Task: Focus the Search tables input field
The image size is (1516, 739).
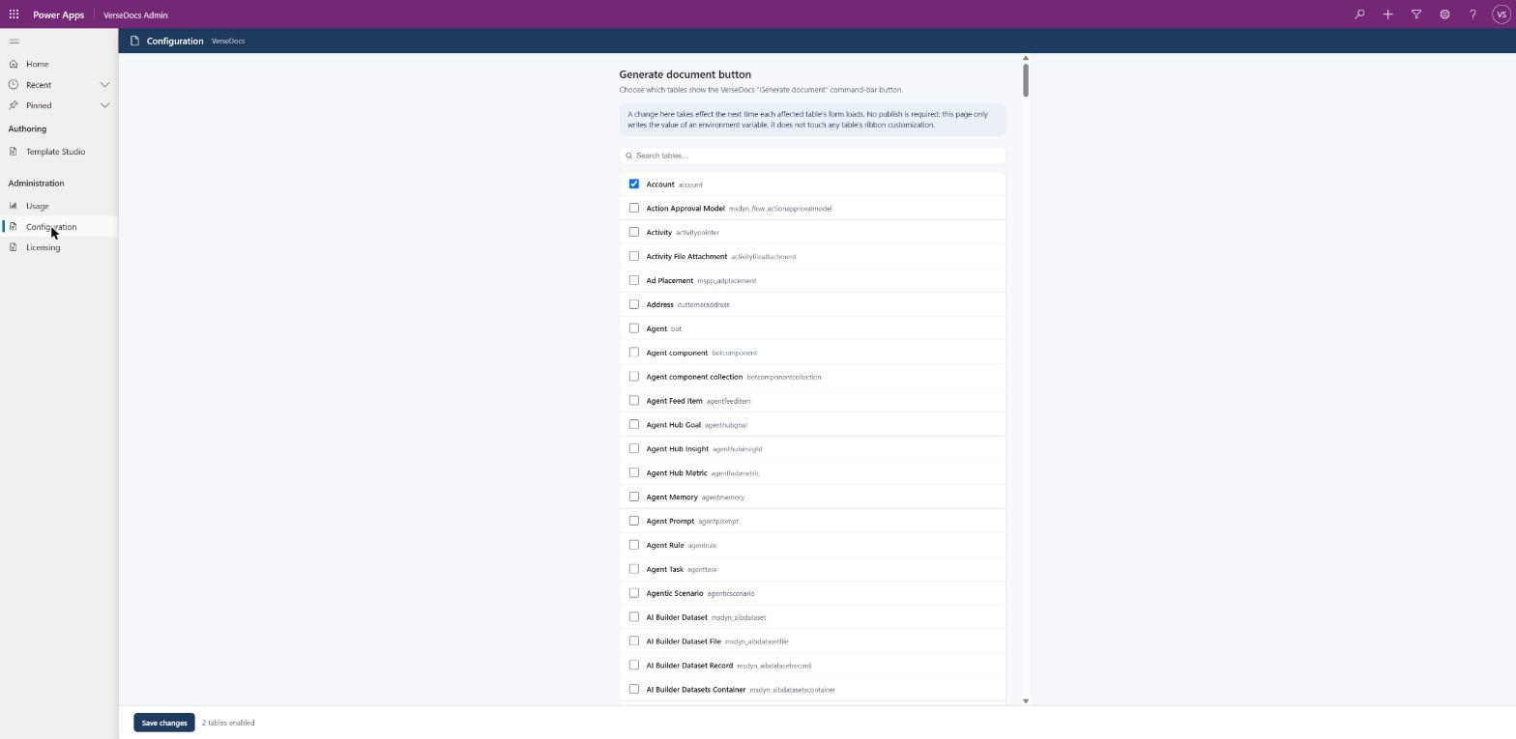Action: coord(812,156)
